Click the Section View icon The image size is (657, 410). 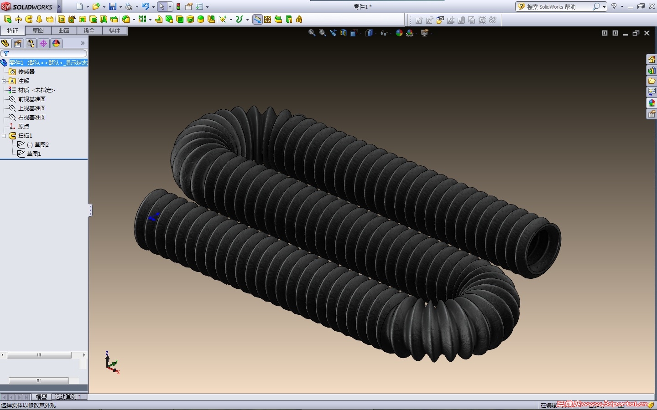click(344, 33)
